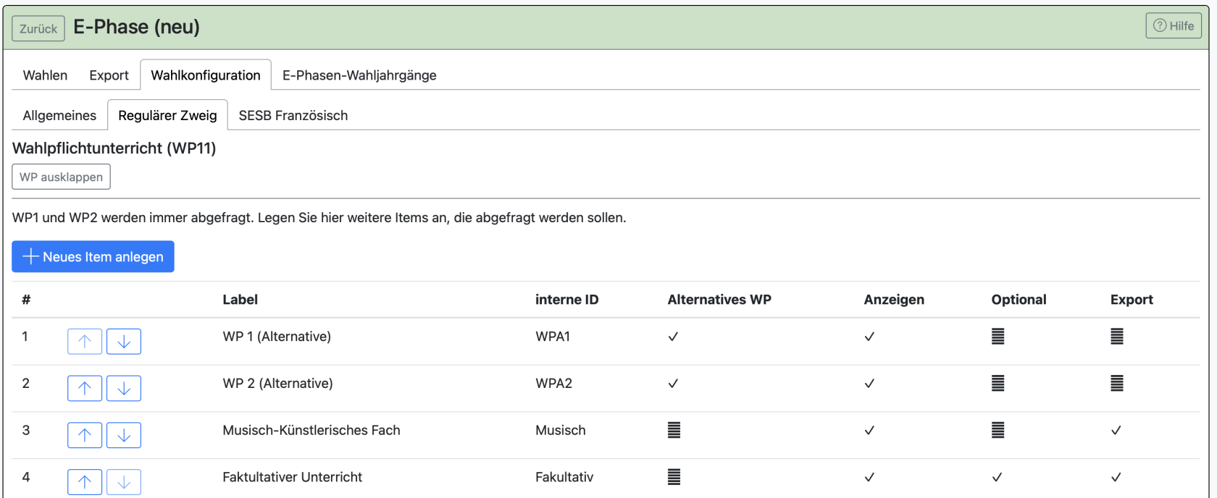The image size is (1217, 498).
Task: Move Musisch-Künstlerisches Fach up one position
Action: click(85, 435)
